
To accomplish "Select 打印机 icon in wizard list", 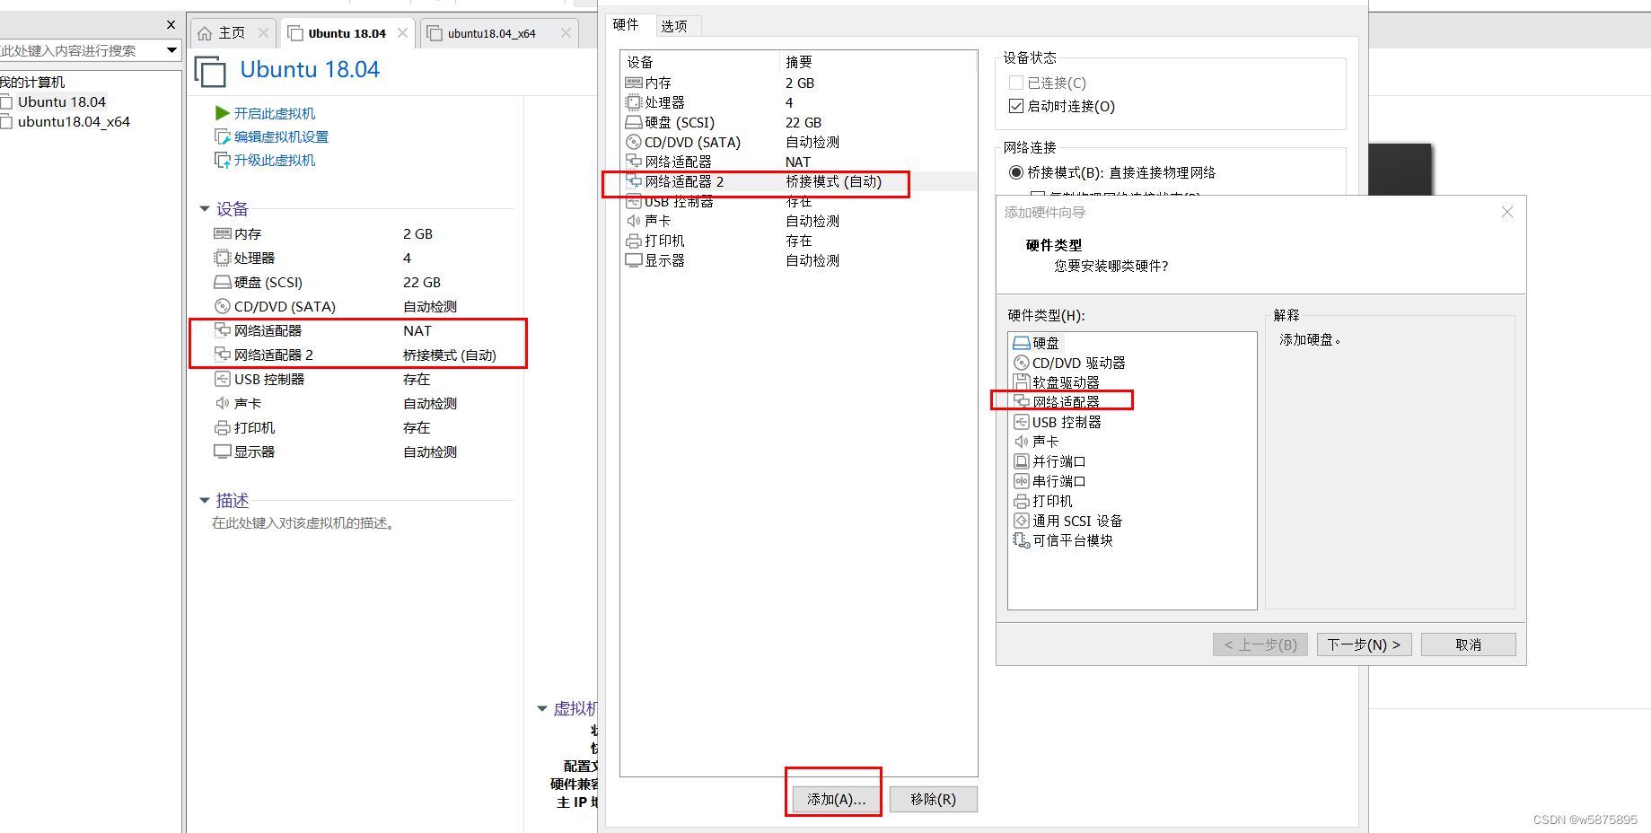I will (x=1021, y=501).
